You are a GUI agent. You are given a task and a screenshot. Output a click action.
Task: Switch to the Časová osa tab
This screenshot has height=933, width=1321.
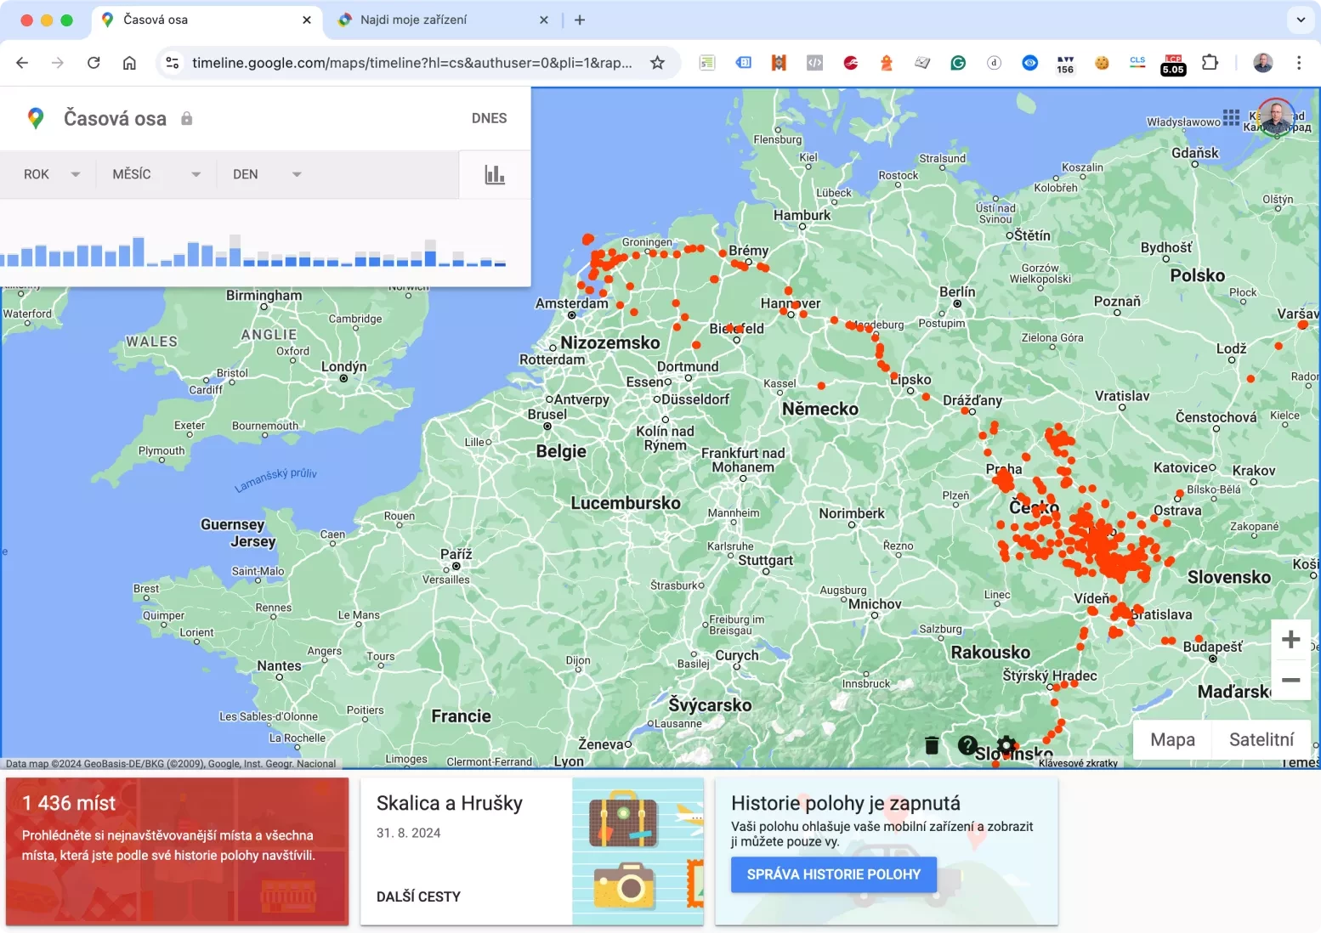point(207,20)
